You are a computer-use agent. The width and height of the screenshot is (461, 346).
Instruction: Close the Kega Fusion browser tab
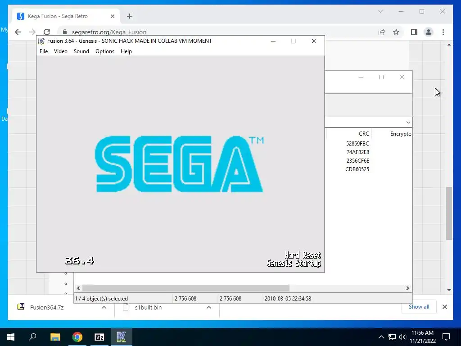point(112,16)
